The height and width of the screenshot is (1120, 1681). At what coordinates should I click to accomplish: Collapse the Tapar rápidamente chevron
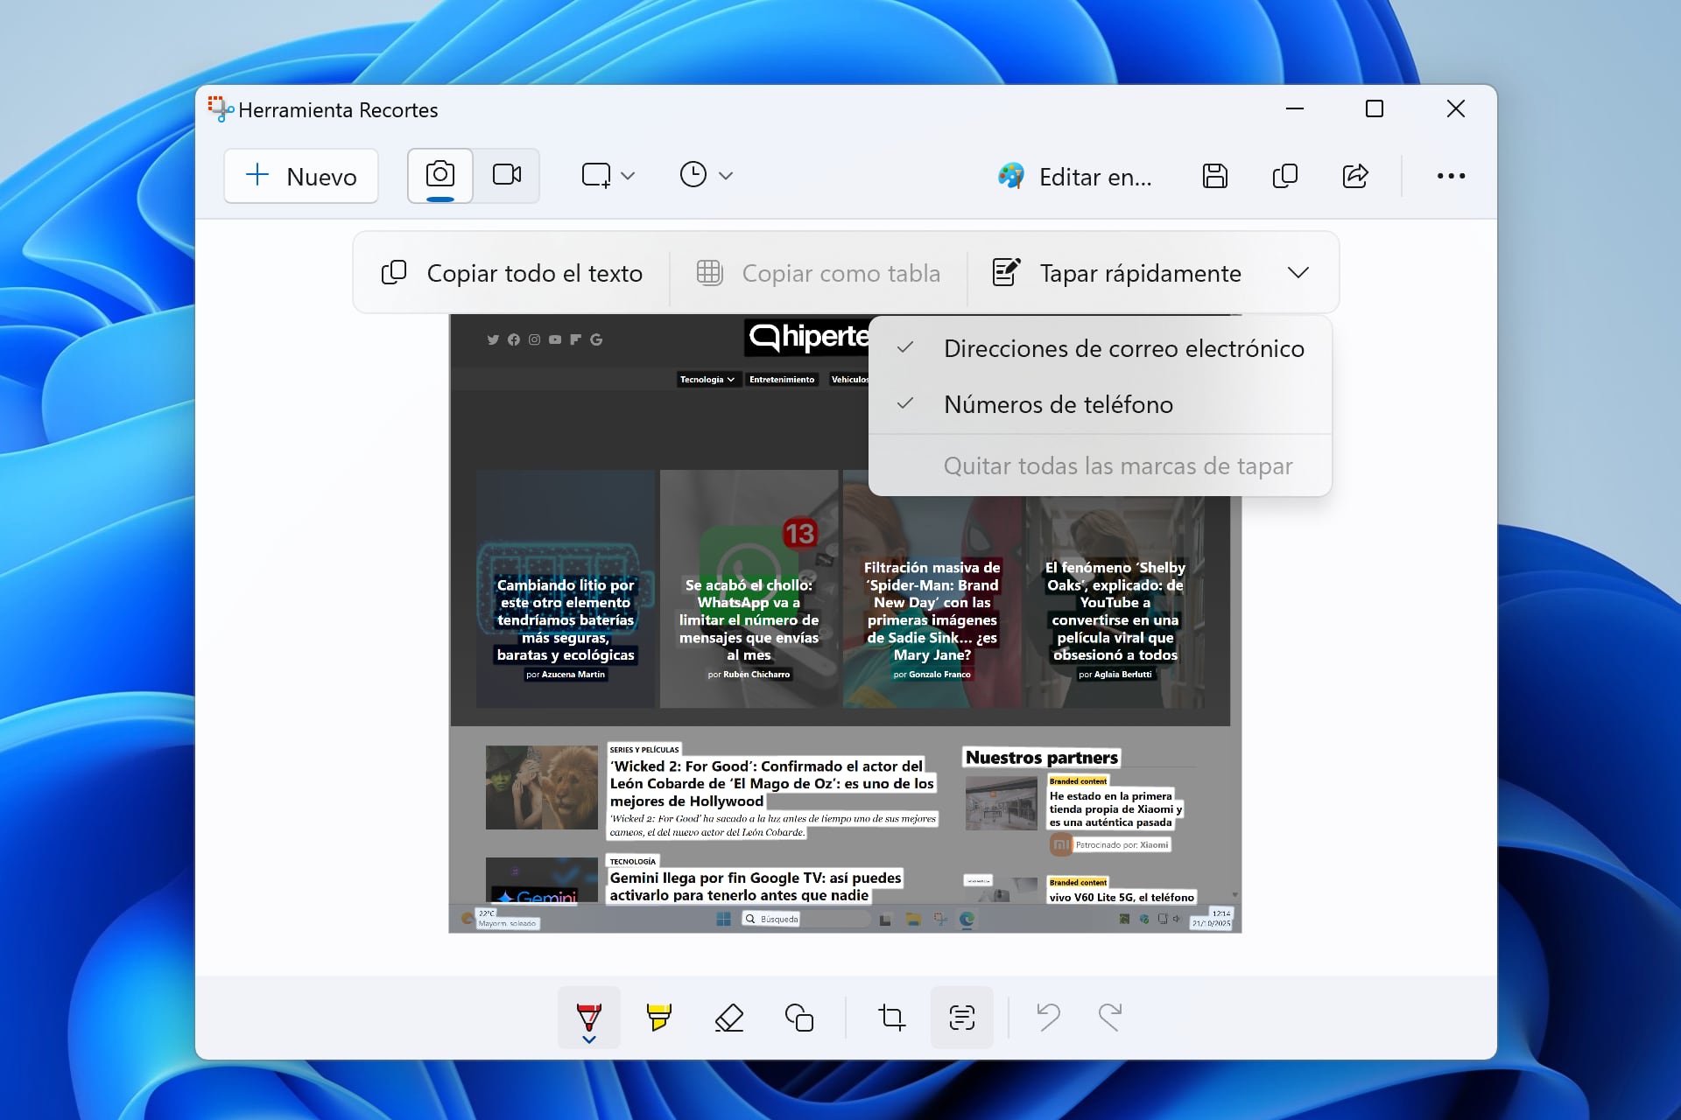click(1298, 272)
